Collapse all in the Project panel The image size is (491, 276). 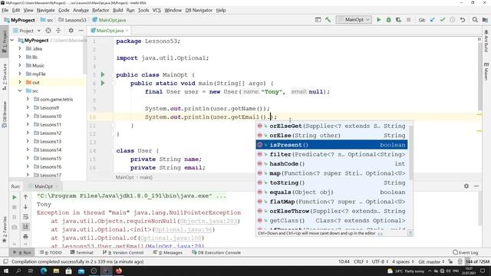coord(58,31)
